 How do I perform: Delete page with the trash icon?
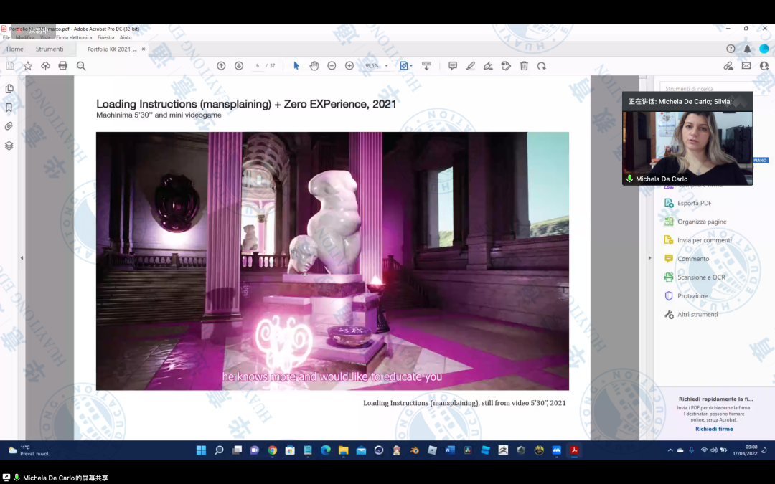pyautogui.click(x=524, y=66)
